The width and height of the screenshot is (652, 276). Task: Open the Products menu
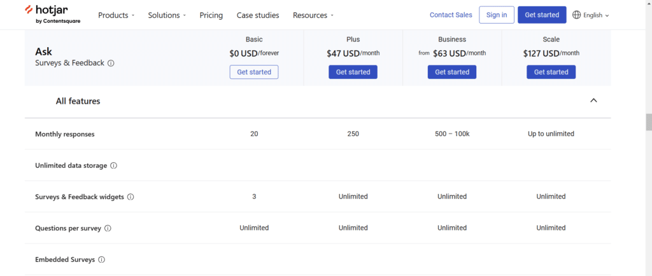[116, 15]
